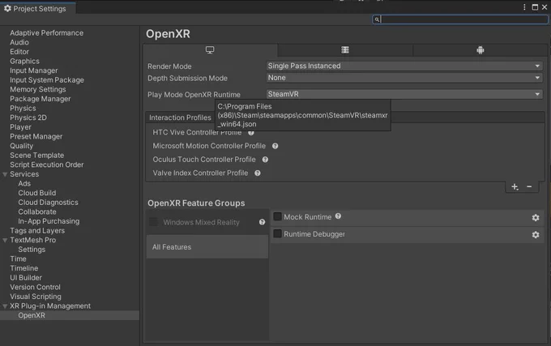Enable the Runtime Debugger checkbox
Viewport: 551px width, 346px height.
[x=278, y=233]
